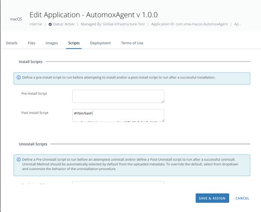Click the Status Active checkmark icon
Screen dimensions: 261x212
(50, 24)
